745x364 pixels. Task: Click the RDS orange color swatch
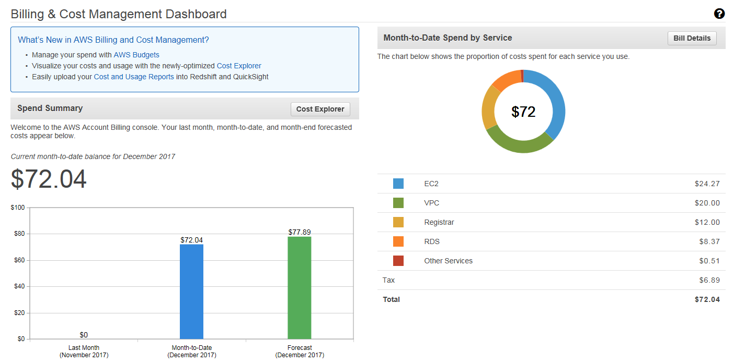point(398,241)
